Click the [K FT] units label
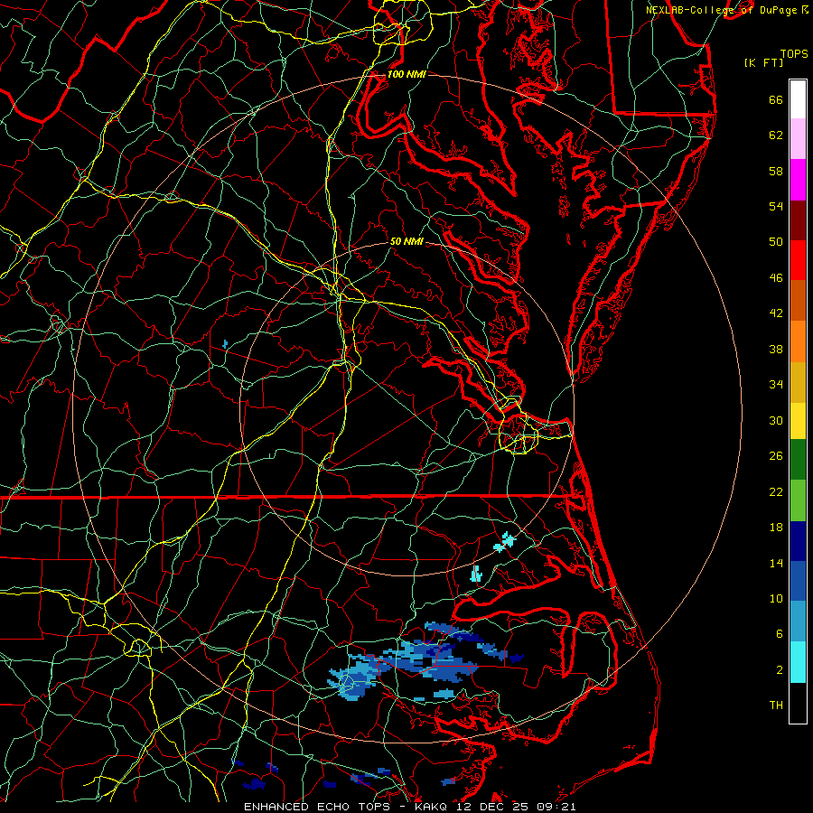Viewport: 813px width, 813px height. coord(763,62)
